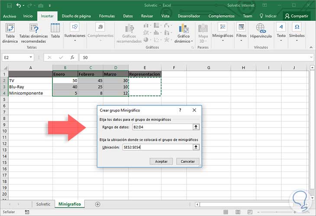
Task: Click the Compartir button
Action: click(x=296, y=16)
